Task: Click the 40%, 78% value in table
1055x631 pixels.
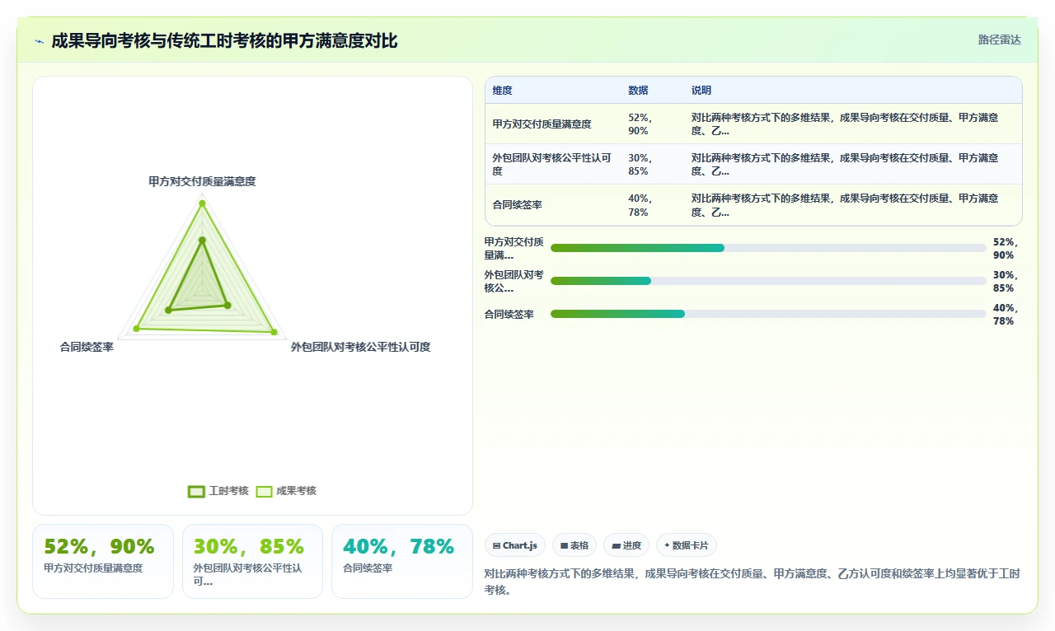Action: 640,205
